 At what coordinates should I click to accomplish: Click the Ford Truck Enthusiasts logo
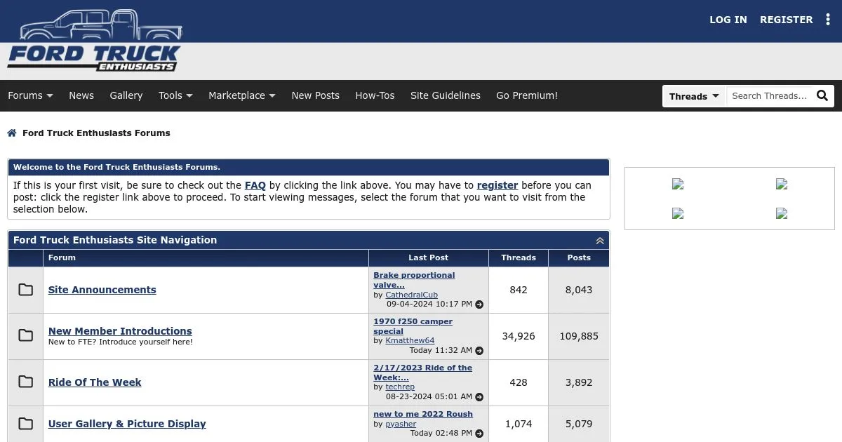click(95, 41)
